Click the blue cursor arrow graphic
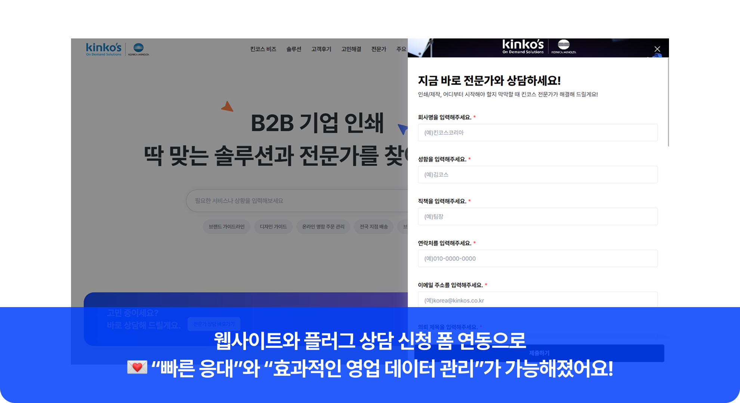The height and width of the screenshot is (403, 740). click(x=403, y=129)
